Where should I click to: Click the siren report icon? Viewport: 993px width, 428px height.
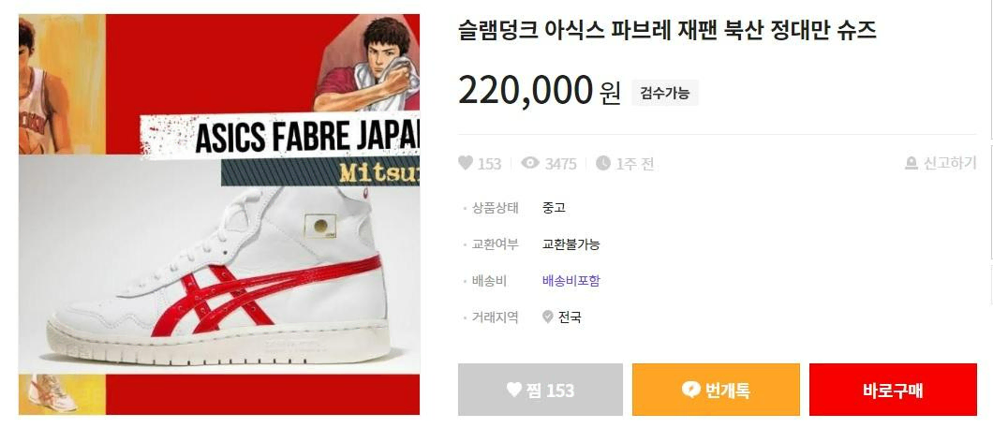tap(911, 163)
